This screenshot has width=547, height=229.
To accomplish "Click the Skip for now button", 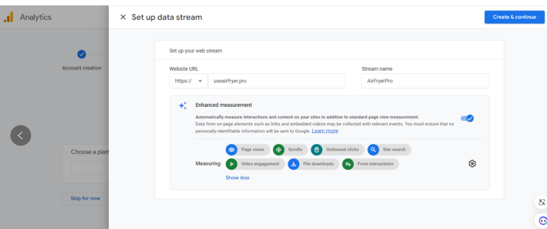I will (x=85, y=199).
